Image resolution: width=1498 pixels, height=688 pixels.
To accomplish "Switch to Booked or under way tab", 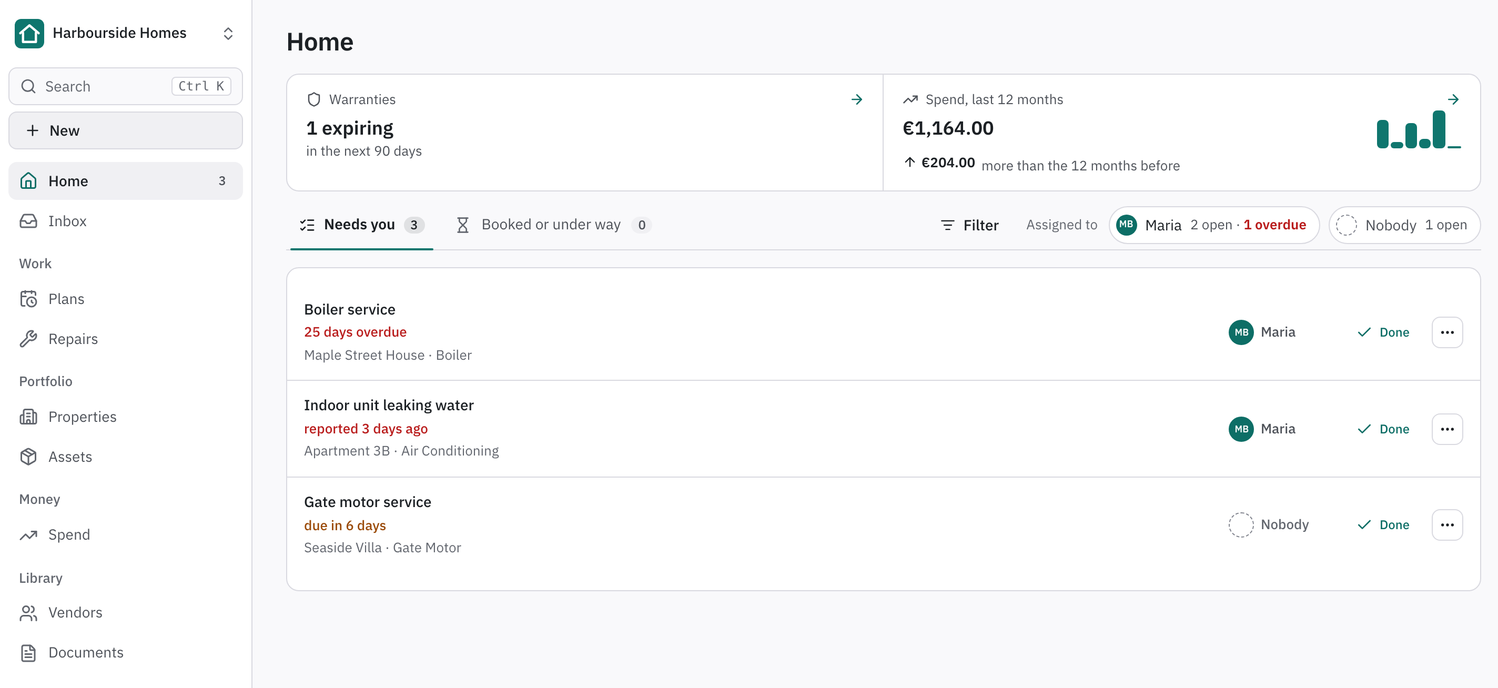I will [554, 225].
